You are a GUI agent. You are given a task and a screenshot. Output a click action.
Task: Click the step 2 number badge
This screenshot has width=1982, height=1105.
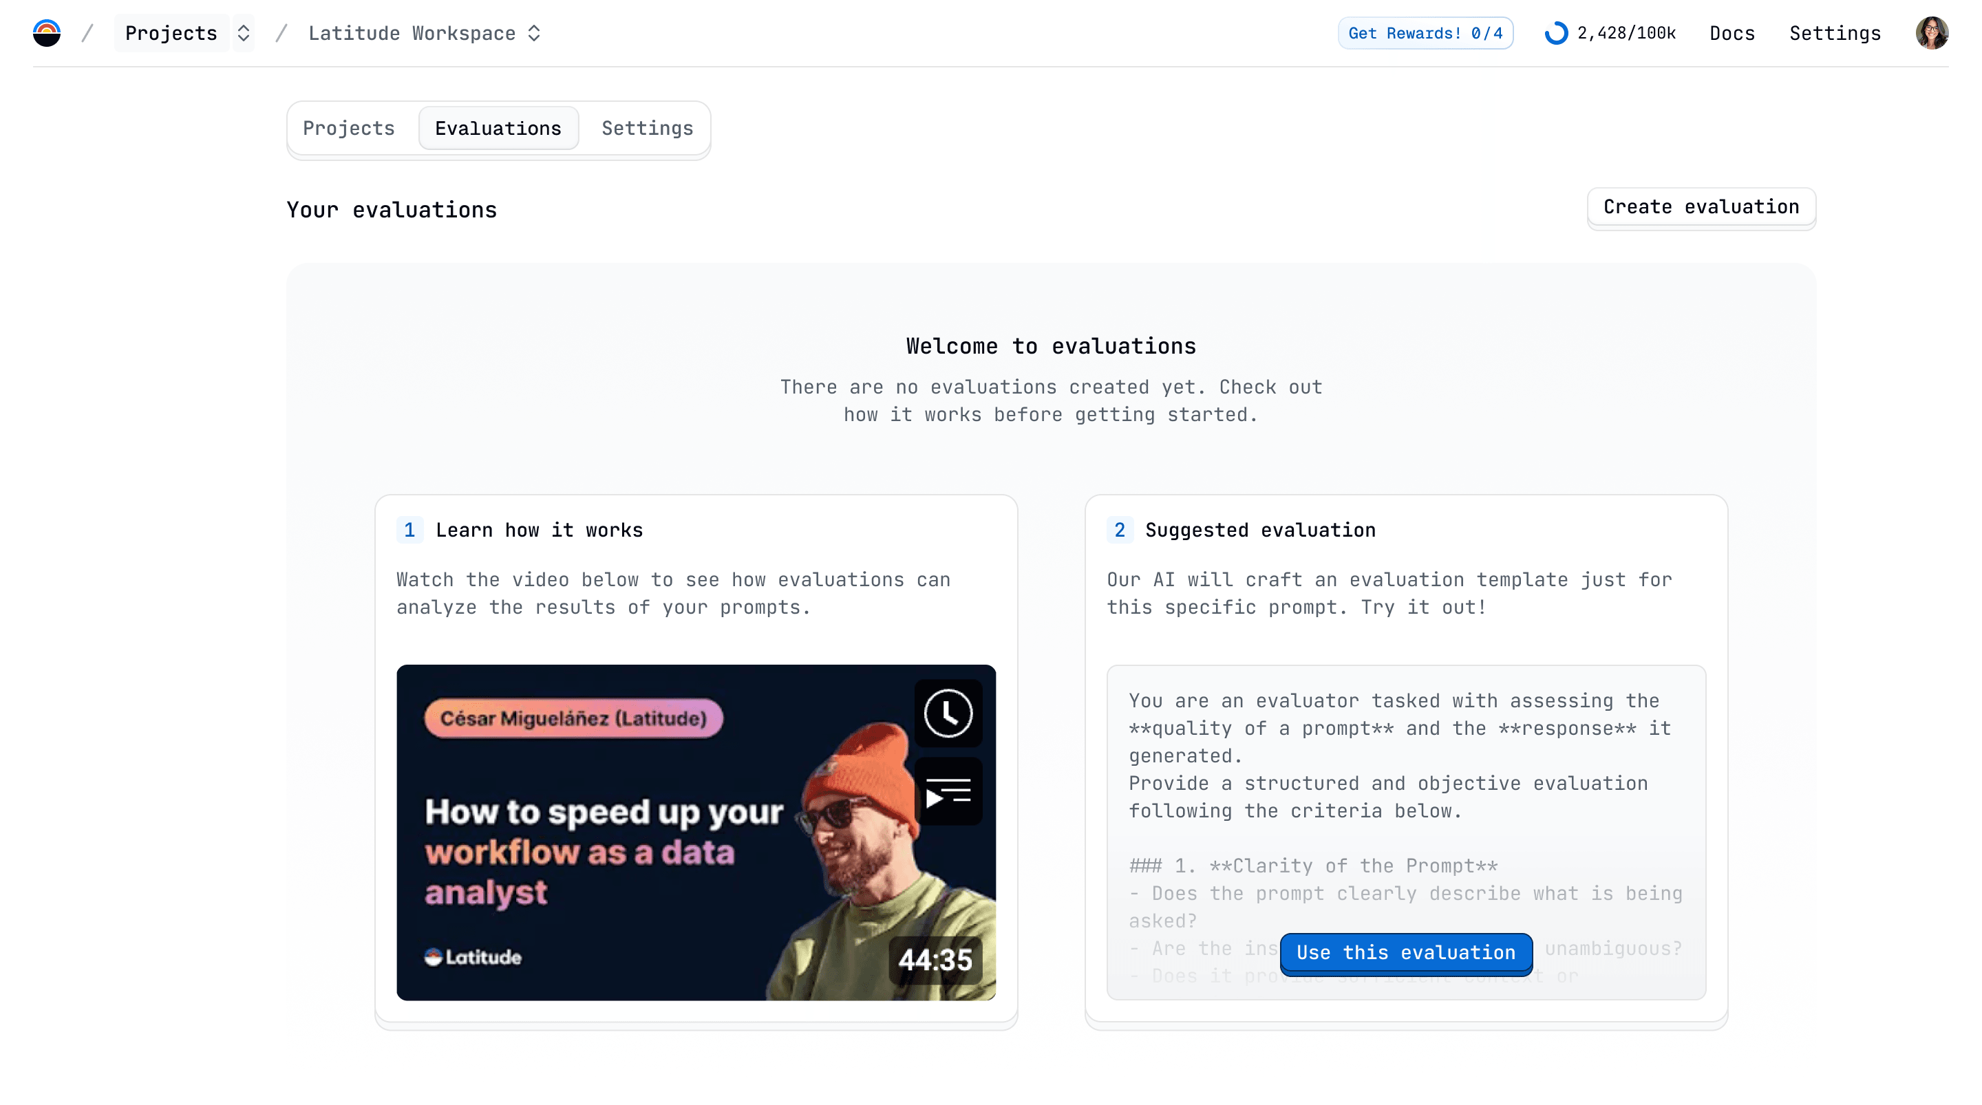(x=1120, y=530)
